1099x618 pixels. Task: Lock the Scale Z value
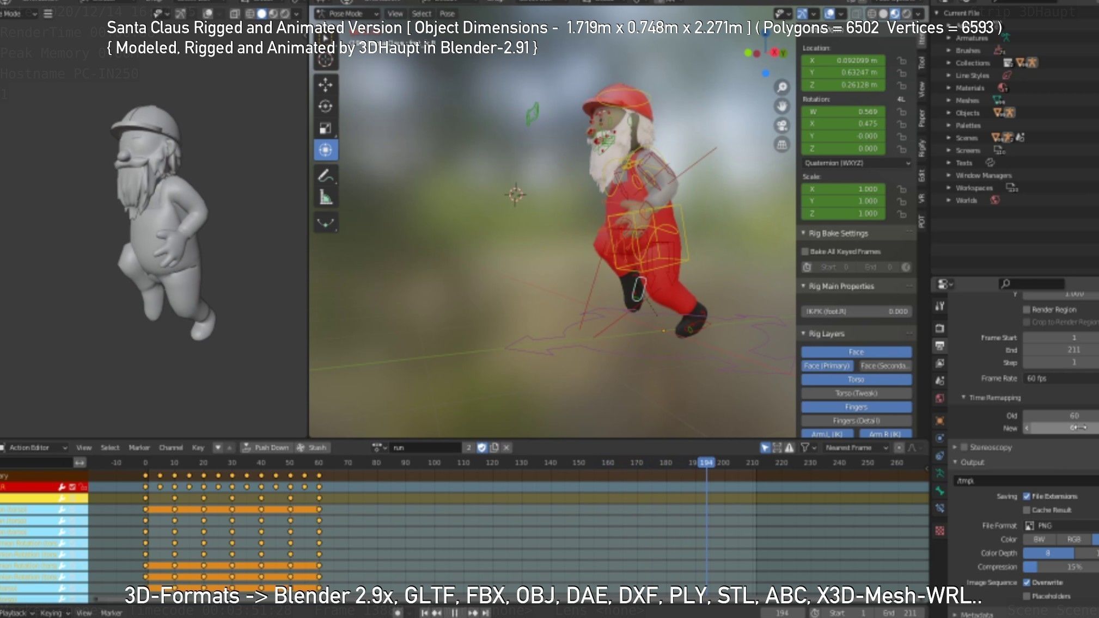click(x=902, y=214)
